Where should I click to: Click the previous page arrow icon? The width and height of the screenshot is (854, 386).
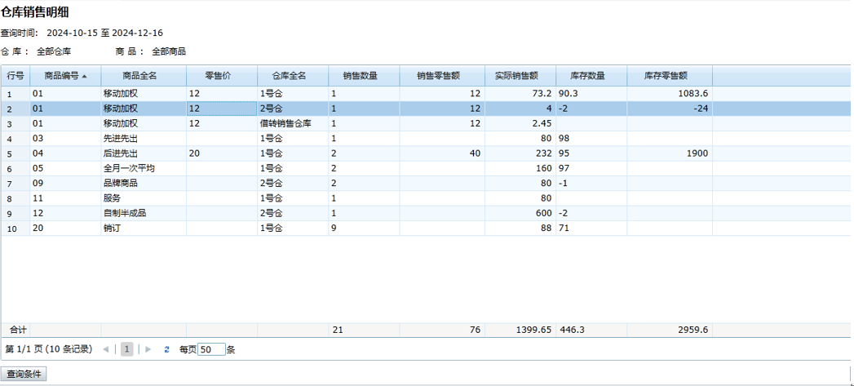point(106,349)
